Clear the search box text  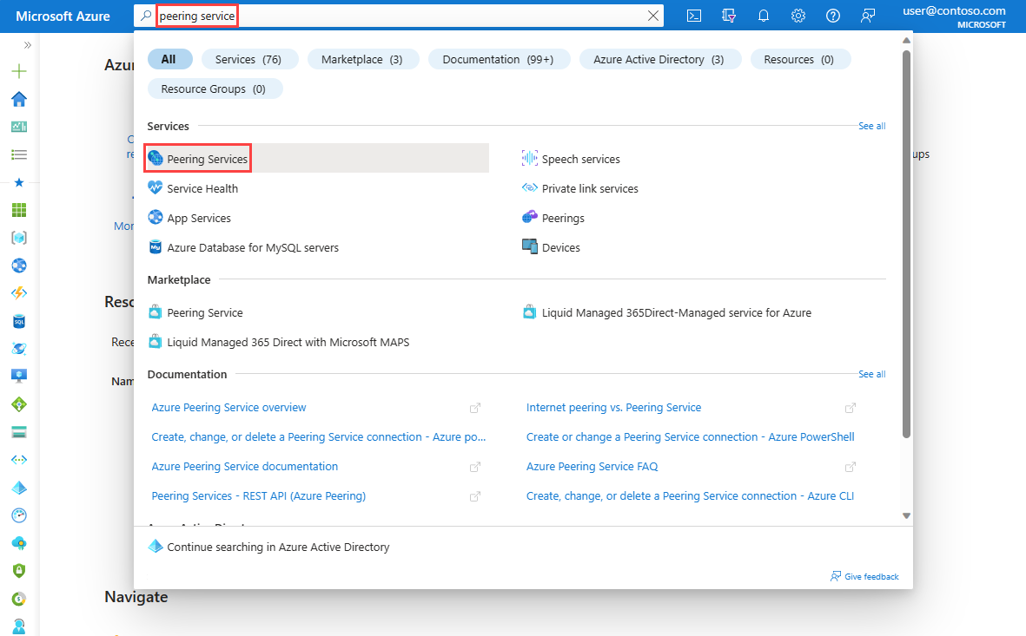[653, 16]
